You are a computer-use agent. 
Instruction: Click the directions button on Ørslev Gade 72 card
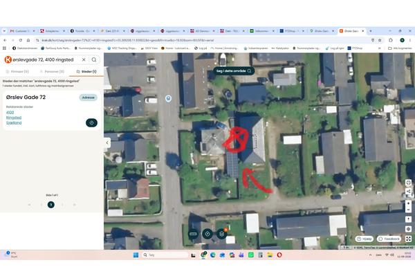91,123
